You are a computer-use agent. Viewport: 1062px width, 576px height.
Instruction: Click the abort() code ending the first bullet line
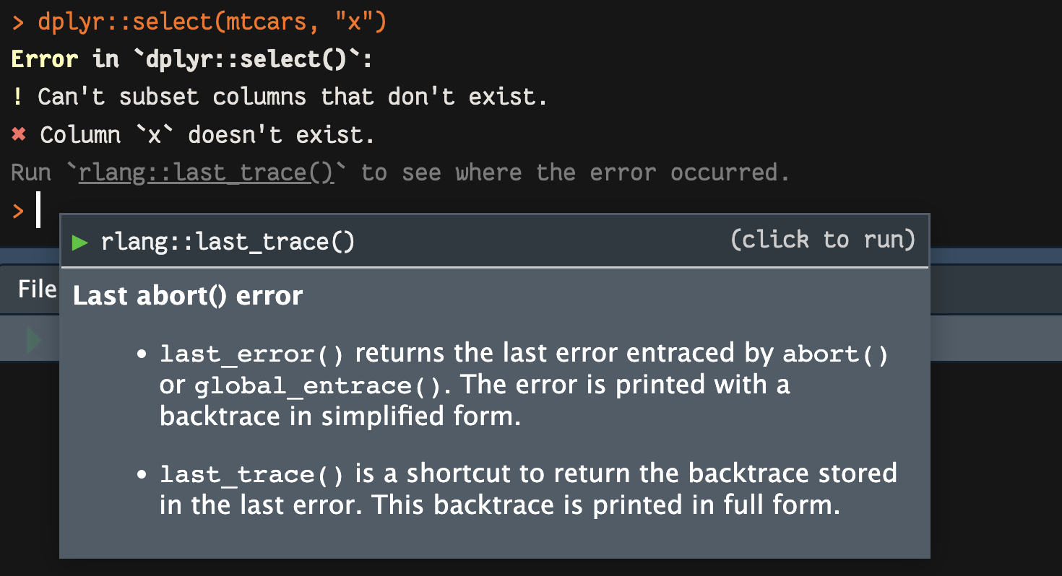[x=836, y=354]
